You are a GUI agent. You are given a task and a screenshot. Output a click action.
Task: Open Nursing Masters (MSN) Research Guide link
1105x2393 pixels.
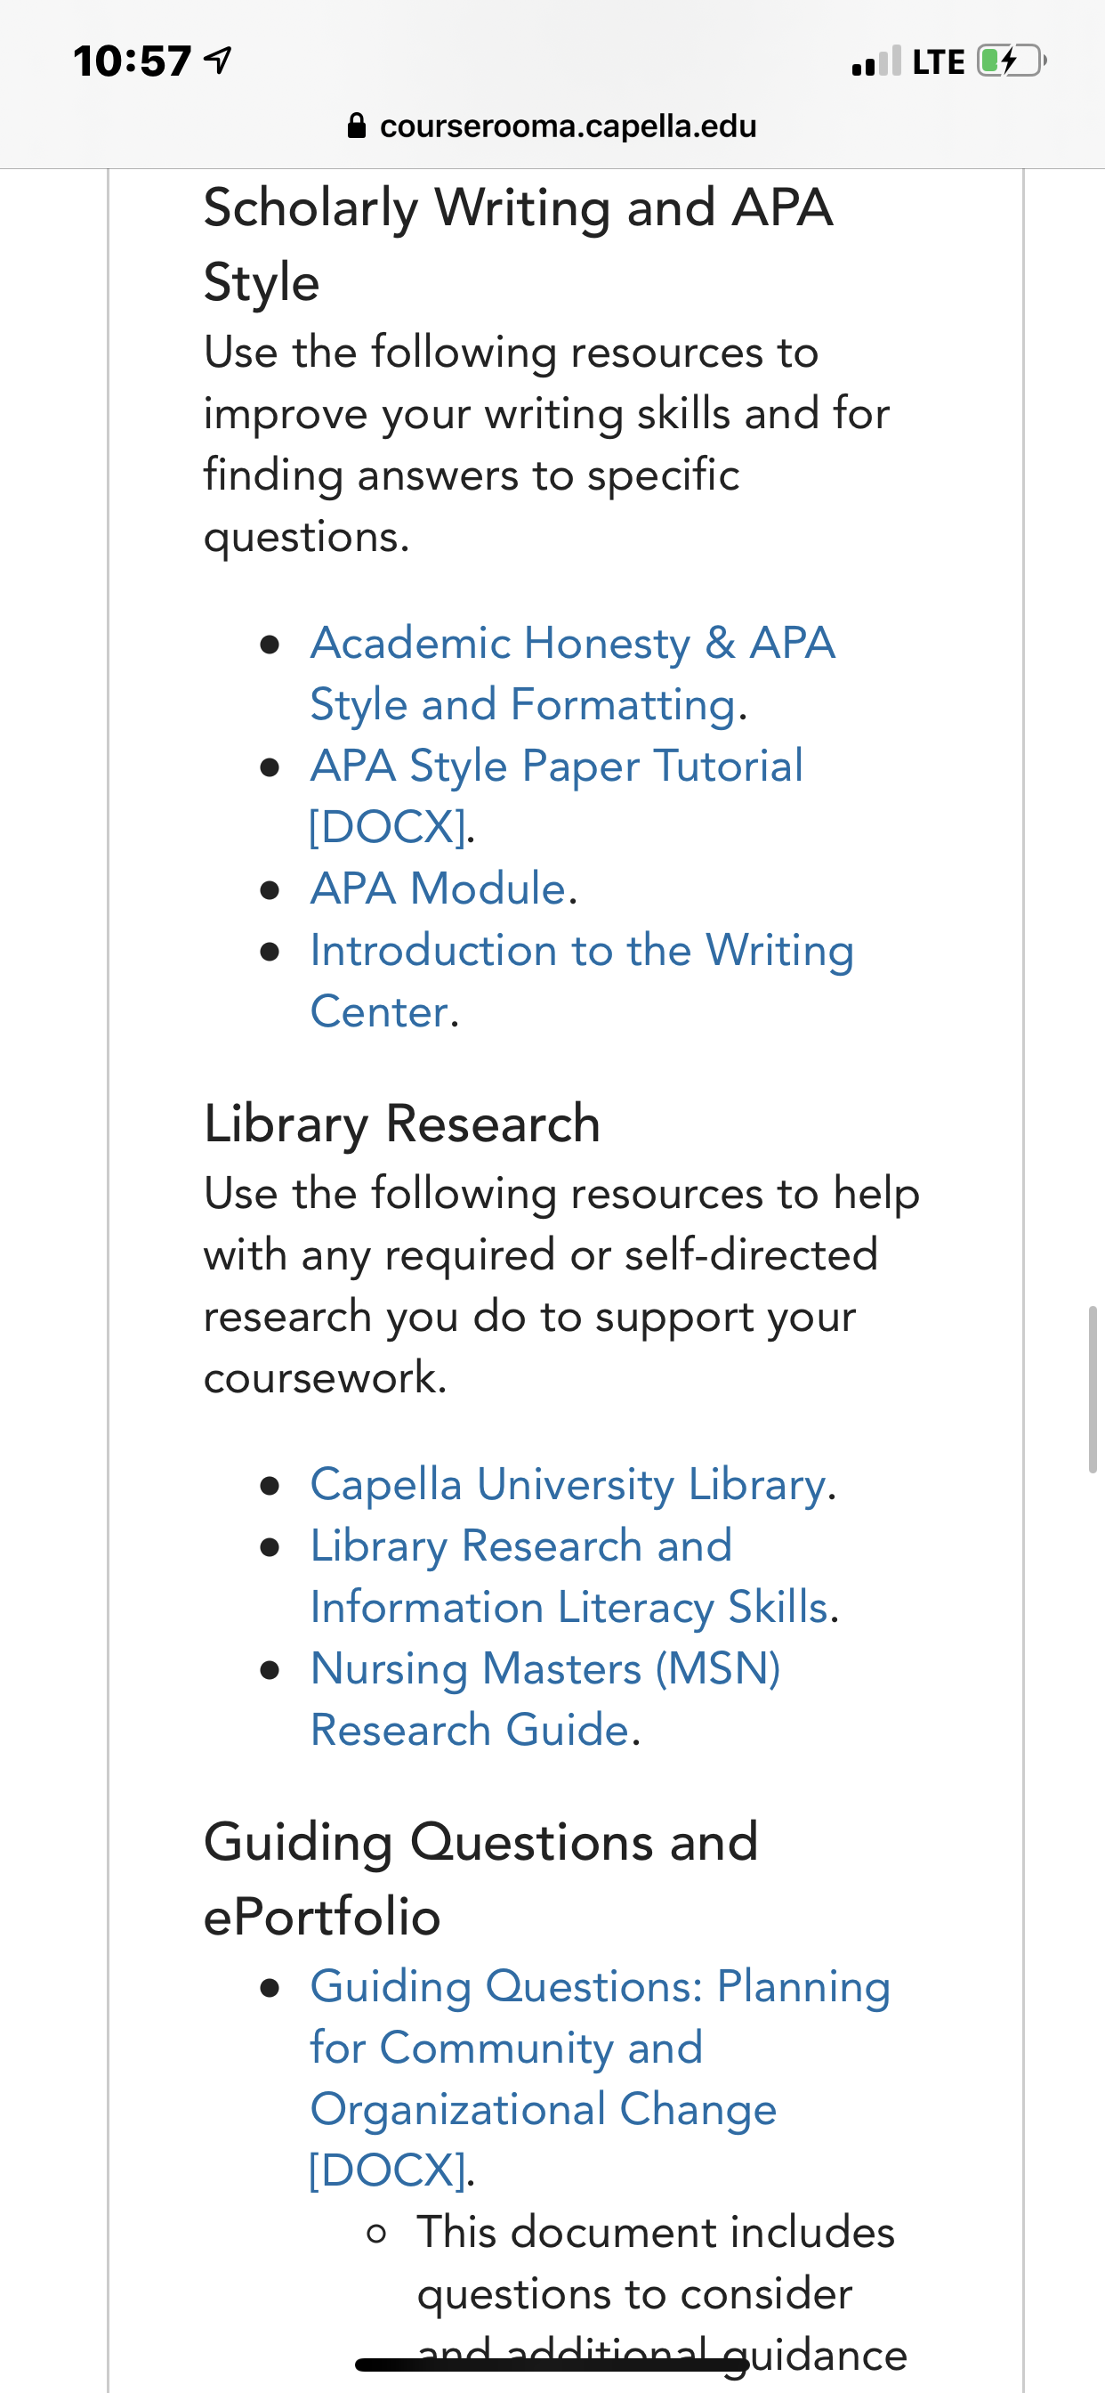pos(545,1699)
